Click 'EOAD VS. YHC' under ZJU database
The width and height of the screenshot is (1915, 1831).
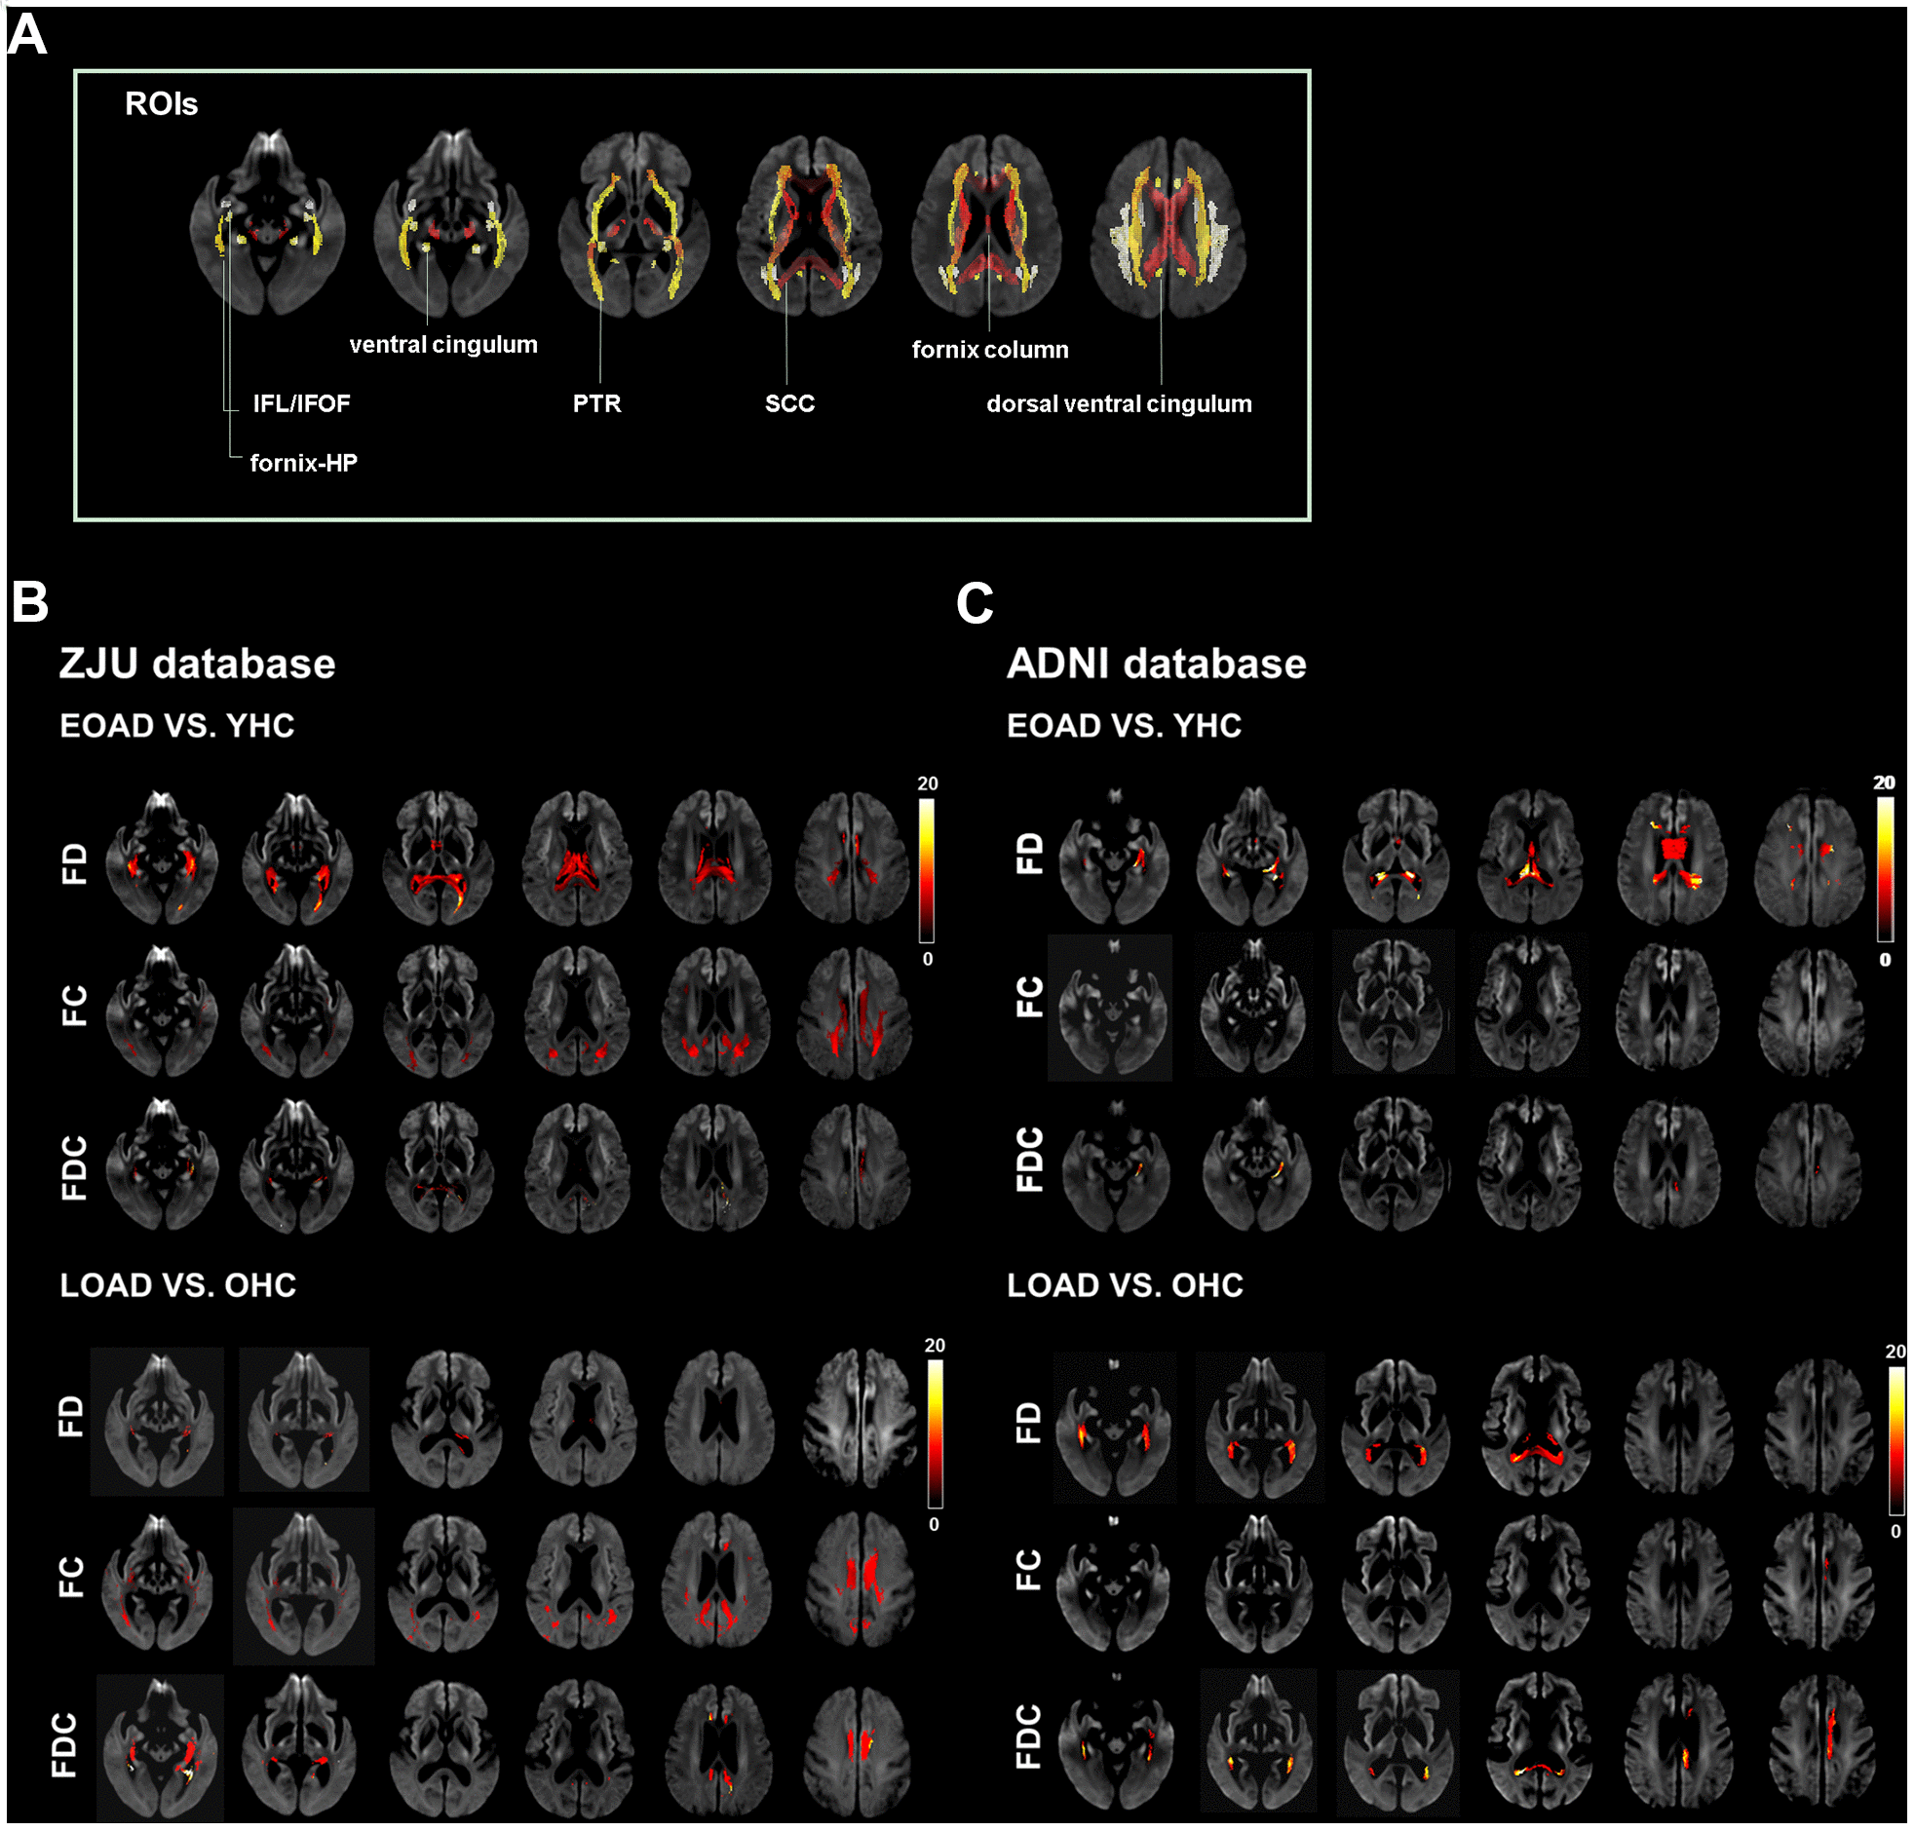(176, 725)
